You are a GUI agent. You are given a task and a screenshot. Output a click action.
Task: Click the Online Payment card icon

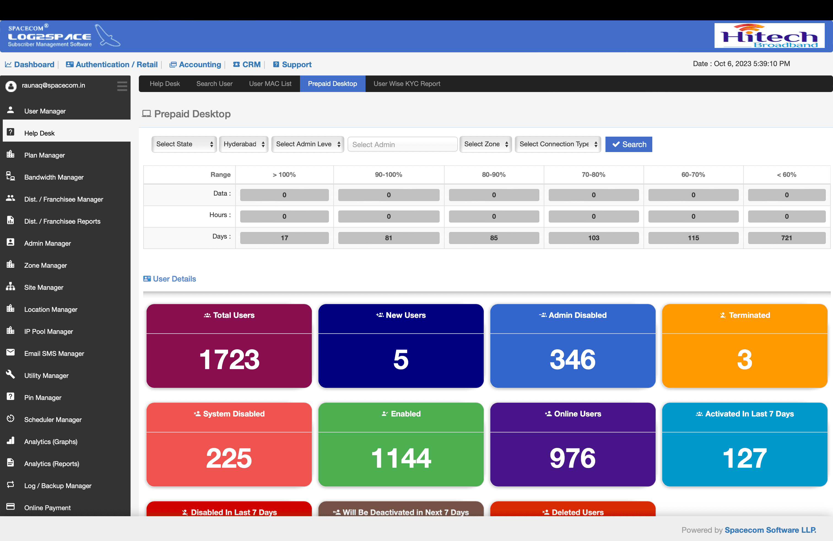click(x=10, y=507)
